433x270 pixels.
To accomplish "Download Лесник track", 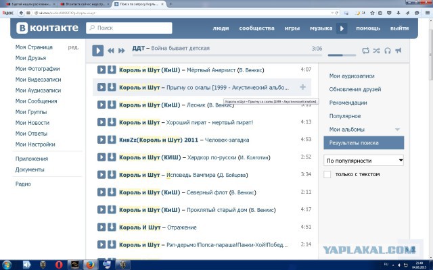I will coord(112,105).
